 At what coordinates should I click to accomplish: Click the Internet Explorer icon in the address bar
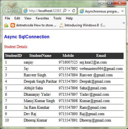pyautogui.click(x=25, y=11)
